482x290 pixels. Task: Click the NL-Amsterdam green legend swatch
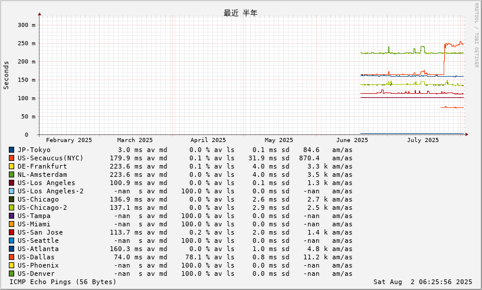(11, 174)
